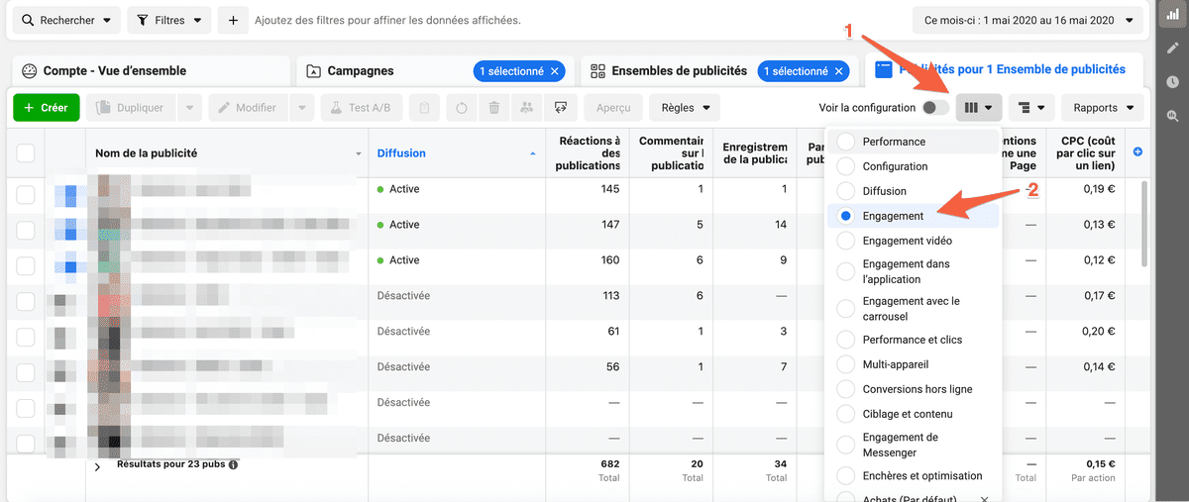The image size is (1189, 502).
Task: Click the undo/revert circular arrow icon
Action: (x=461, y=108)
